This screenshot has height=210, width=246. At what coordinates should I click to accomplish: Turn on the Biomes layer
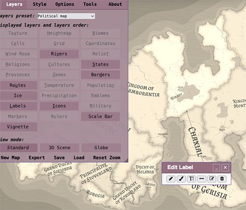point(100,33)
